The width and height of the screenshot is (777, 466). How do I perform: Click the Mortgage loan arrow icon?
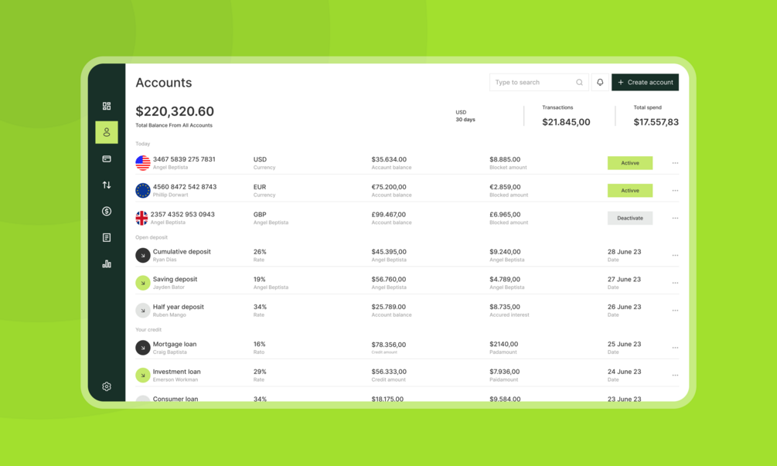[143, 348]
